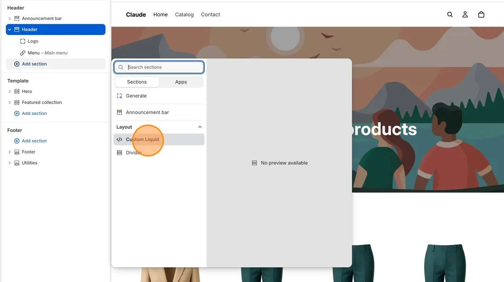The width and height of the screenshot is (504, 282).
Task: Select the Header row in sidebar
Action: (56, 29)
